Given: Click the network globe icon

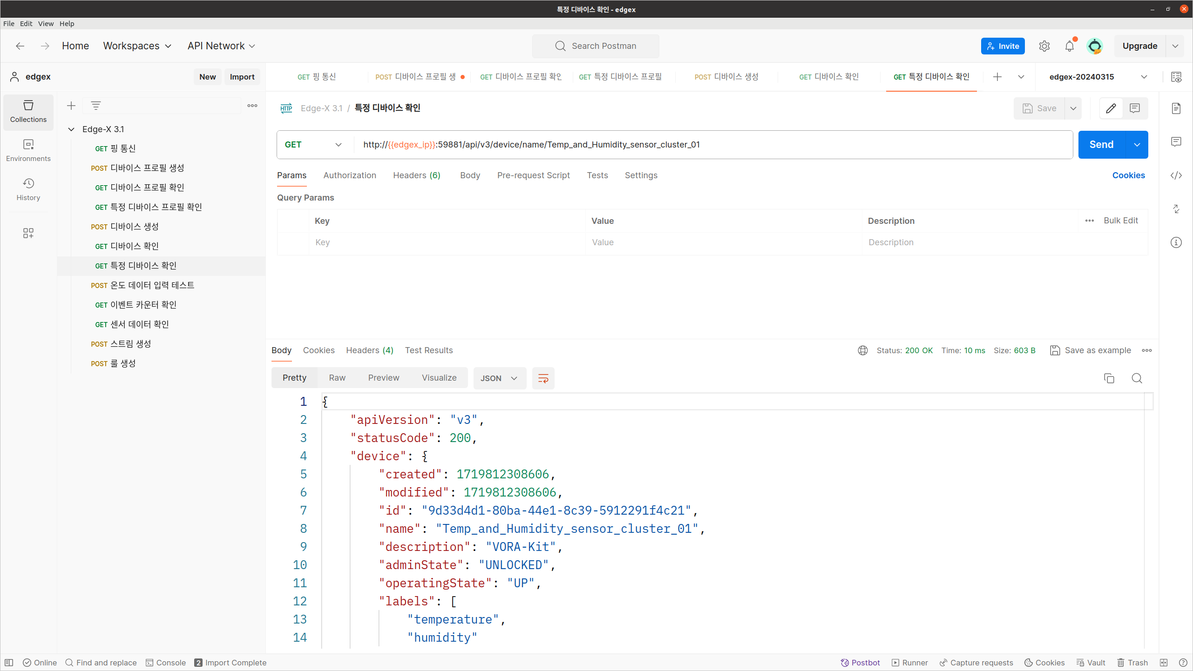Looking at the screenshot, I should [x=862, y=350].
